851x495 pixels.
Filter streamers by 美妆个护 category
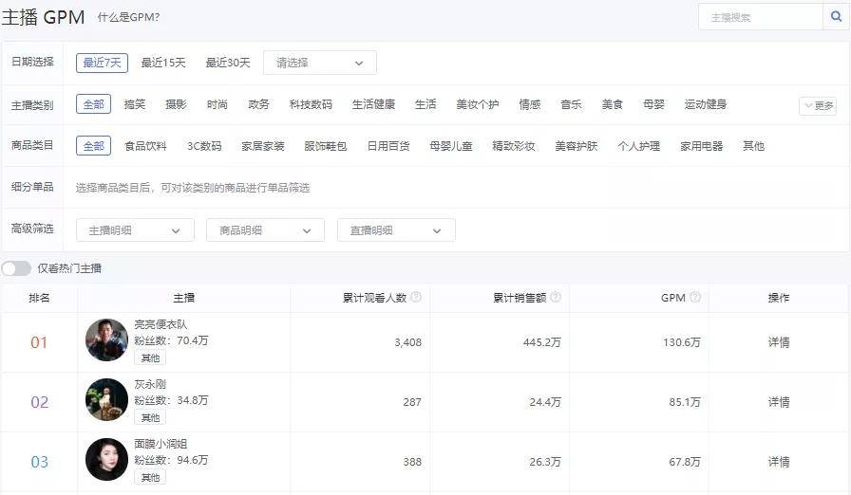tap(477, 104)
